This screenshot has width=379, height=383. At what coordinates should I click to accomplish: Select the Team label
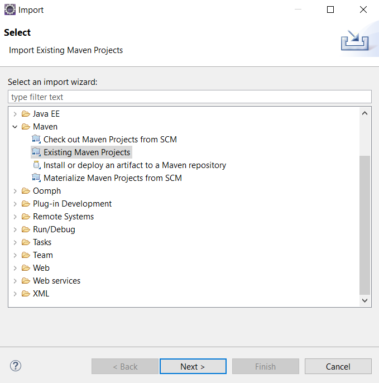click(x=43, y=255)
